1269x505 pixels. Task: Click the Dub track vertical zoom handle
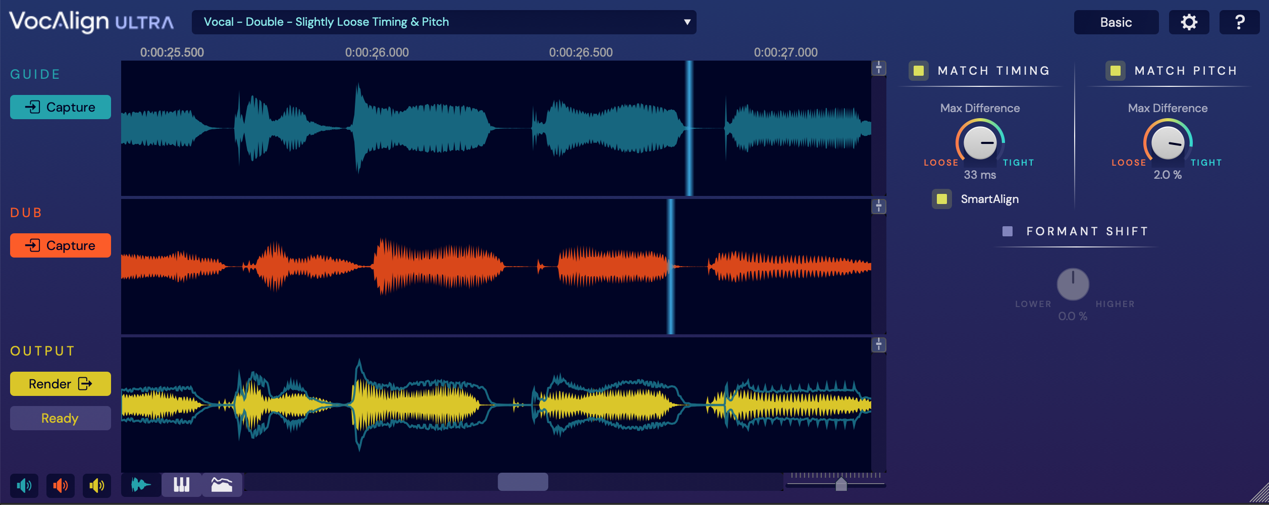(x=879, y=207)
